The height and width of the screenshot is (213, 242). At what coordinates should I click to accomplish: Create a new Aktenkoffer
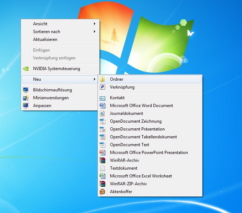tap(150, 192)
